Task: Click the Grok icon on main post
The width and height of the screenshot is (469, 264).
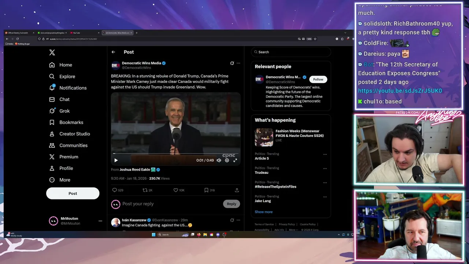Action: pos(232,63)
